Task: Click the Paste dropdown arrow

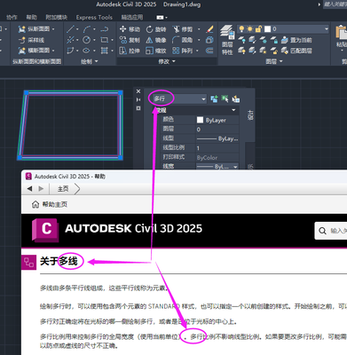Action: tap(342, 51)
